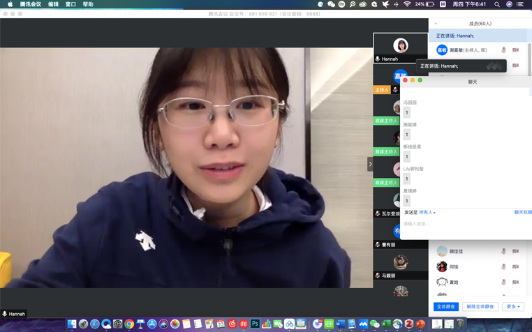
Task: Launch Google Chrome from the Dock
Action: click(129, 324)
